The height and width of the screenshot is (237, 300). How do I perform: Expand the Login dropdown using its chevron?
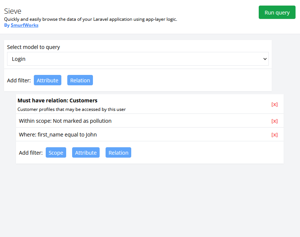click(x=265, y=59)
